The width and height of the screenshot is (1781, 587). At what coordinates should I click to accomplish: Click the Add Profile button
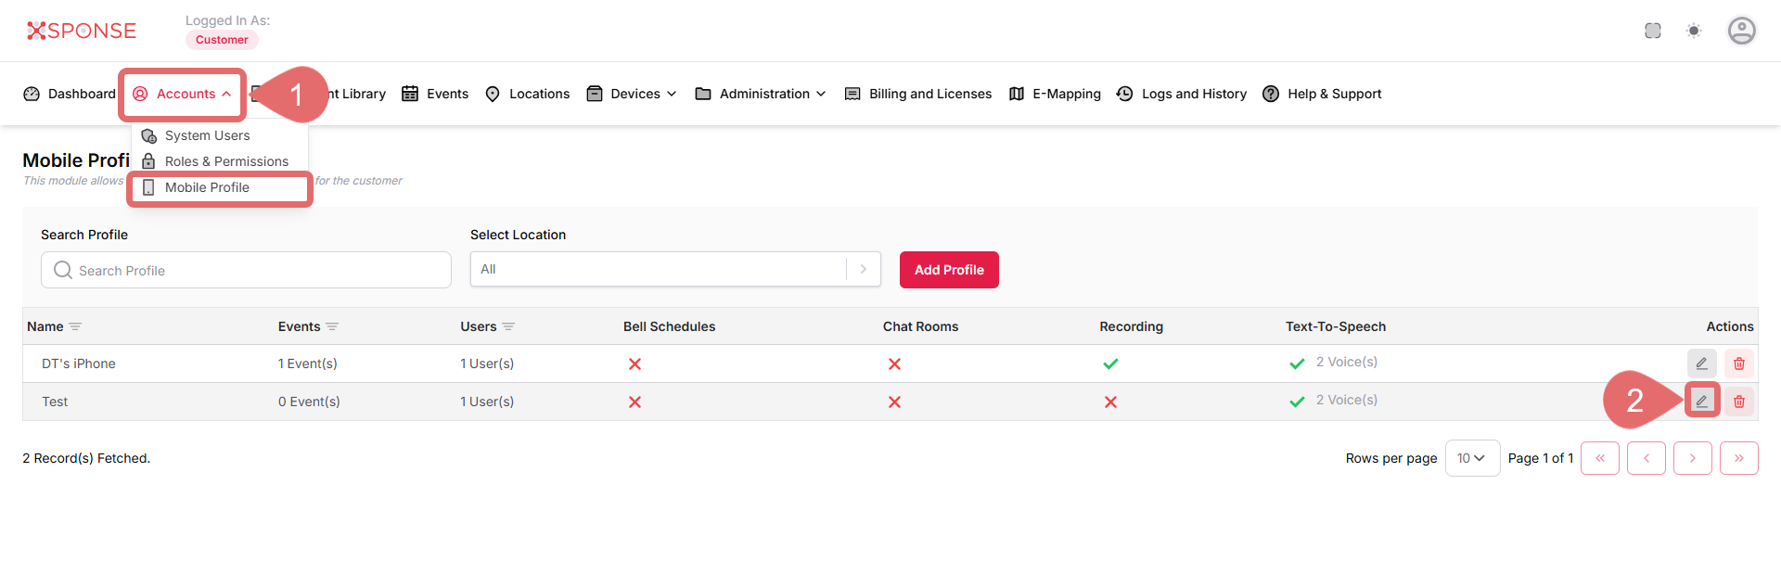tap(949, 270)
